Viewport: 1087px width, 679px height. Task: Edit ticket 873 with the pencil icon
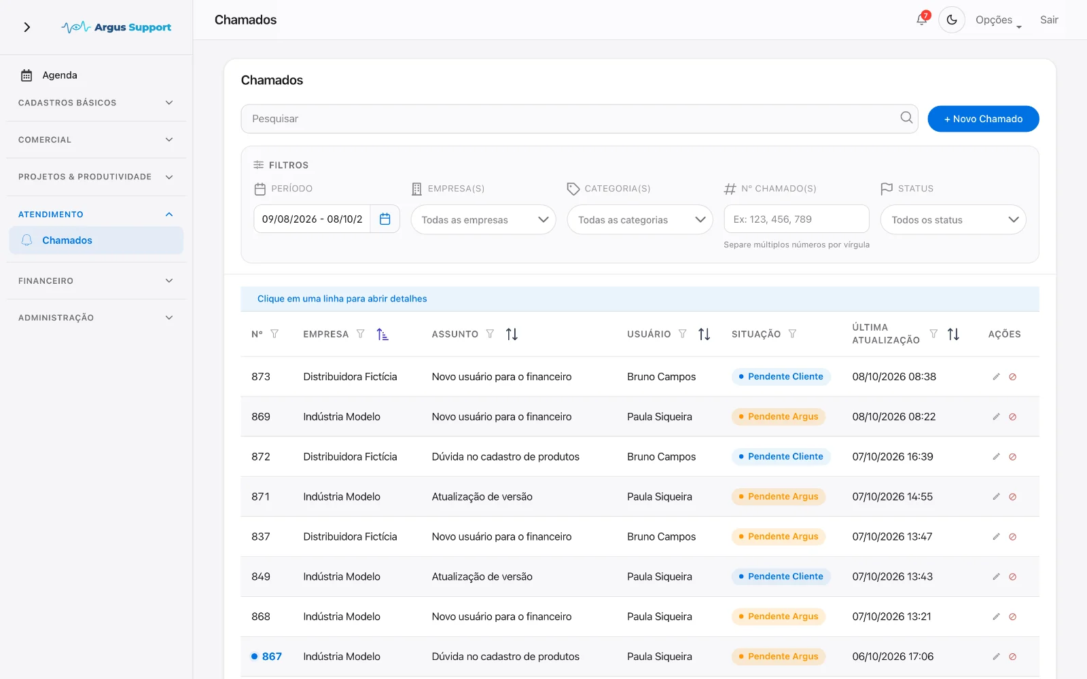coord(996,377)
